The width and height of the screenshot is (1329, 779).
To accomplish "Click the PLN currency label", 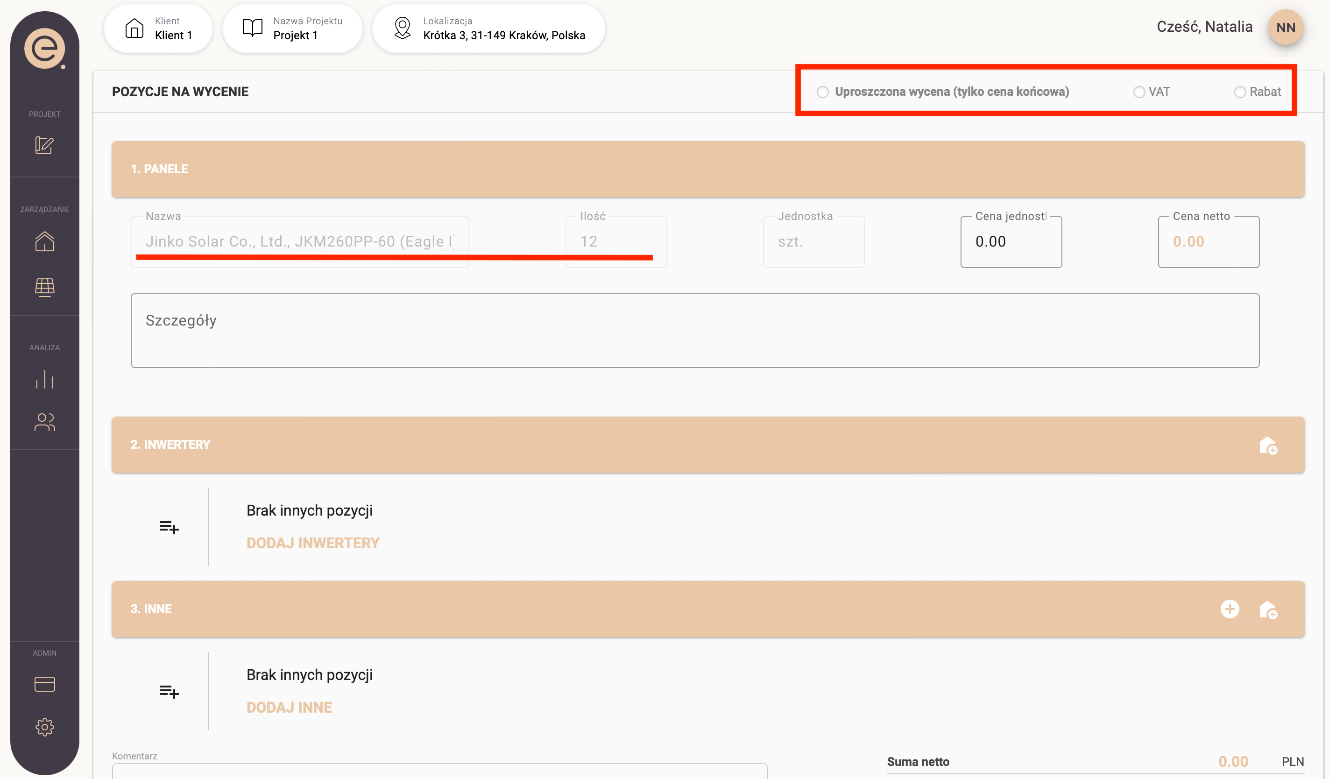I will click(x=1293, y=762).
